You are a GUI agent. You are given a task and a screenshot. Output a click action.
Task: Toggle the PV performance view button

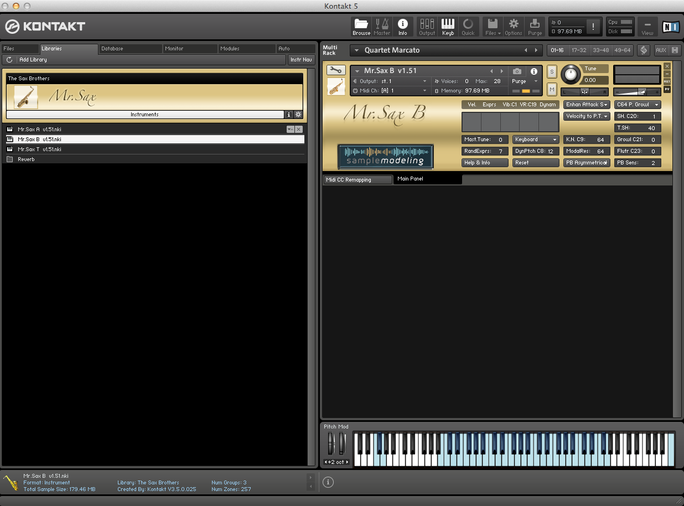point(667,89)
